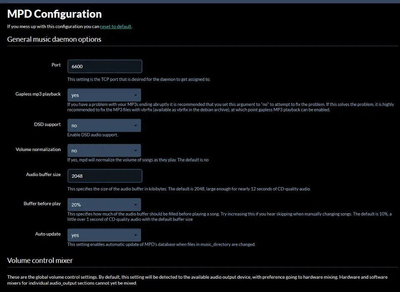Open the Auto update dropdown

[104, 235]
